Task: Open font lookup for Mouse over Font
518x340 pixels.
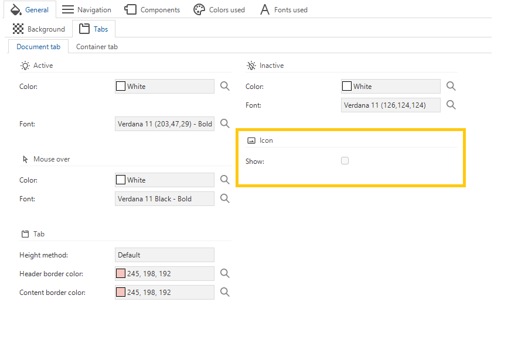Action: [x=224, y=198]
